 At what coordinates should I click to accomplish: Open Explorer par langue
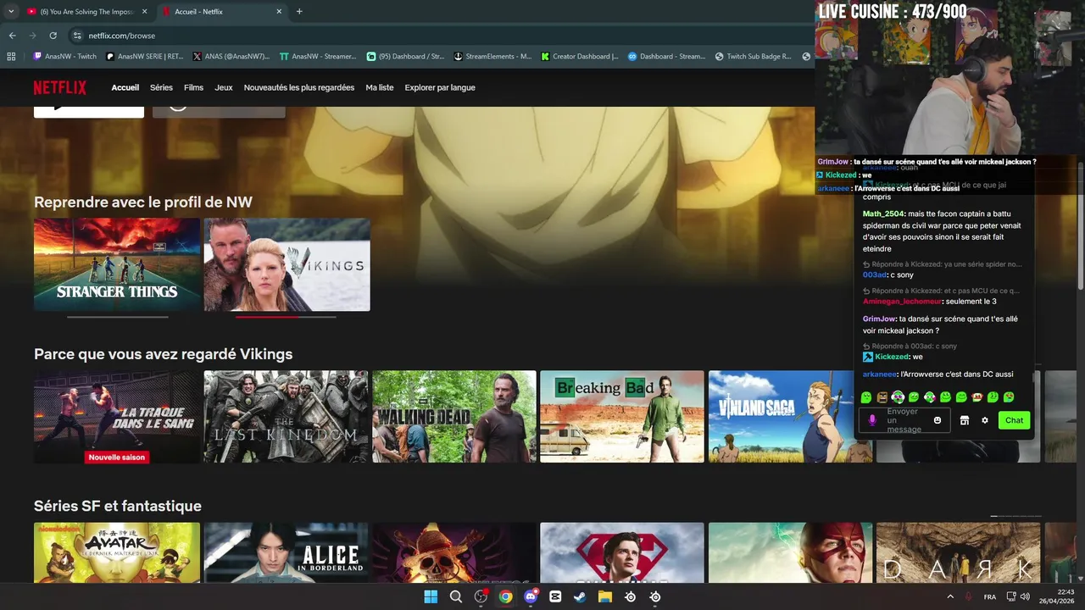point(440,87)
